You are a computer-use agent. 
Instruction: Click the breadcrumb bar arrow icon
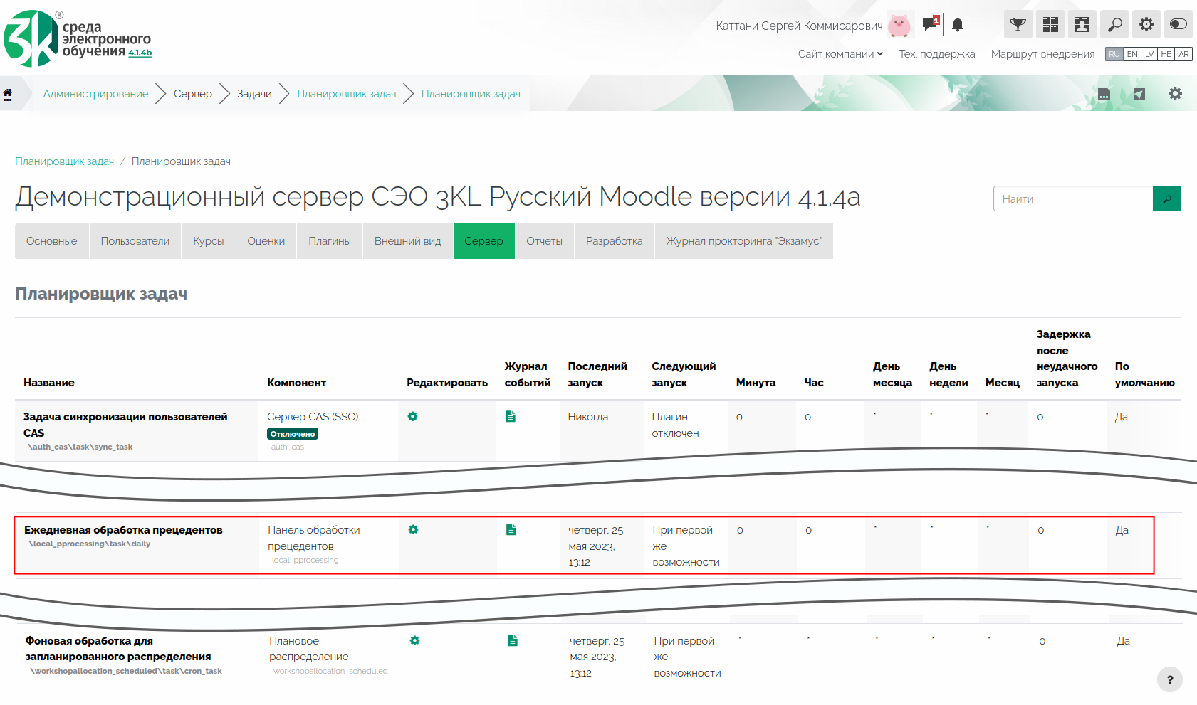[x=1139, y=94]
